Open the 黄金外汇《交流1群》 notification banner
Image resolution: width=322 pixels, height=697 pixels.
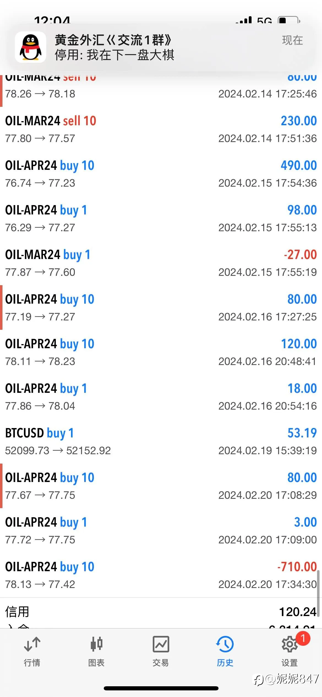pos(161,47)
